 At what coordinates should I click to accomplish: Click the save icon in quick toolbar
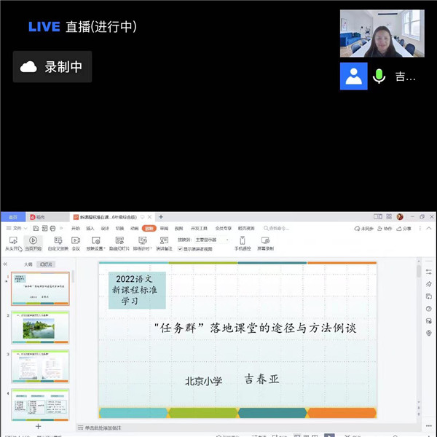(x=36, y=228)
